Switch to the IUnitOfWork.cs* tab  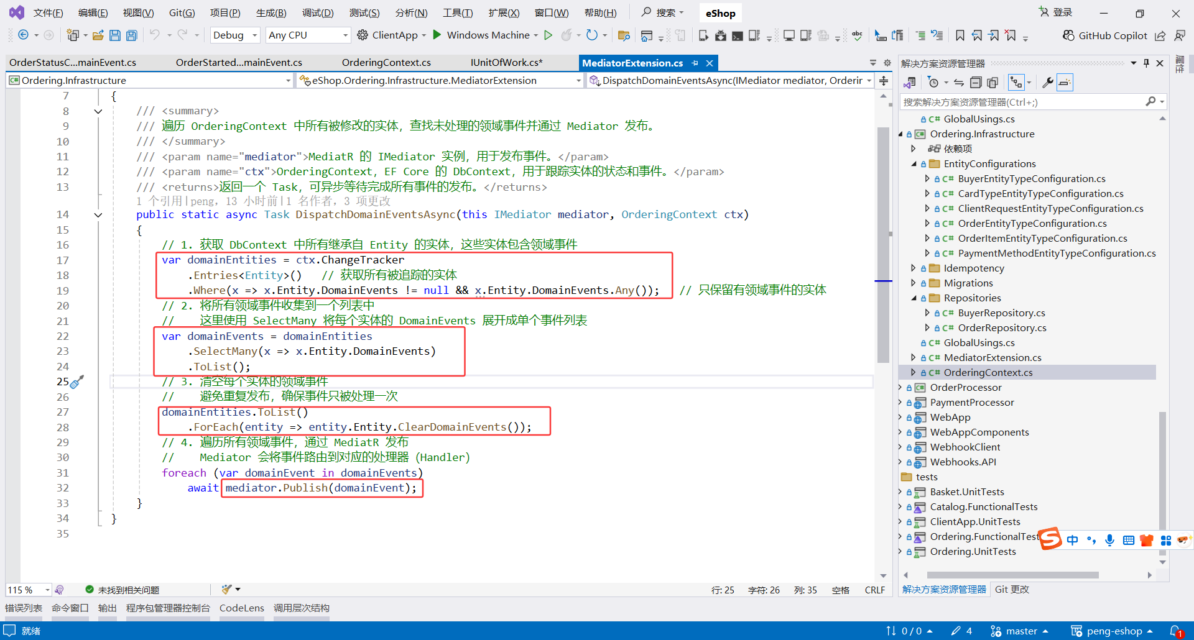tap(507, 63)
